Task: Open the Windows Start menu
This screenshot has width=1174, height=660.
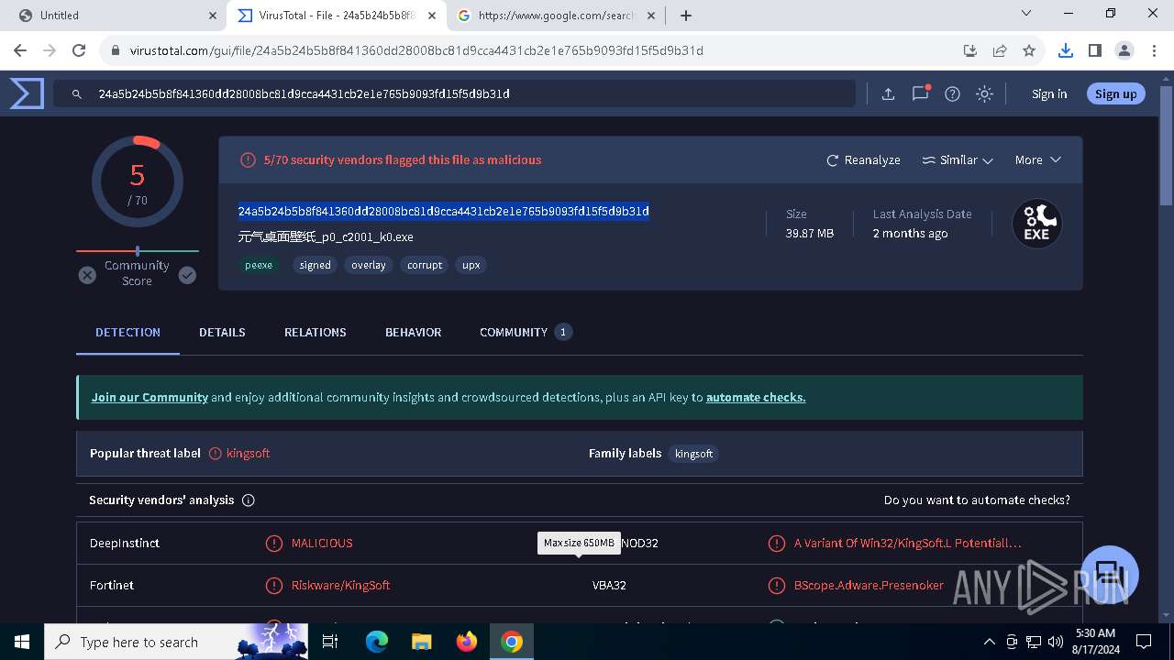Action: tap(22, 642)
